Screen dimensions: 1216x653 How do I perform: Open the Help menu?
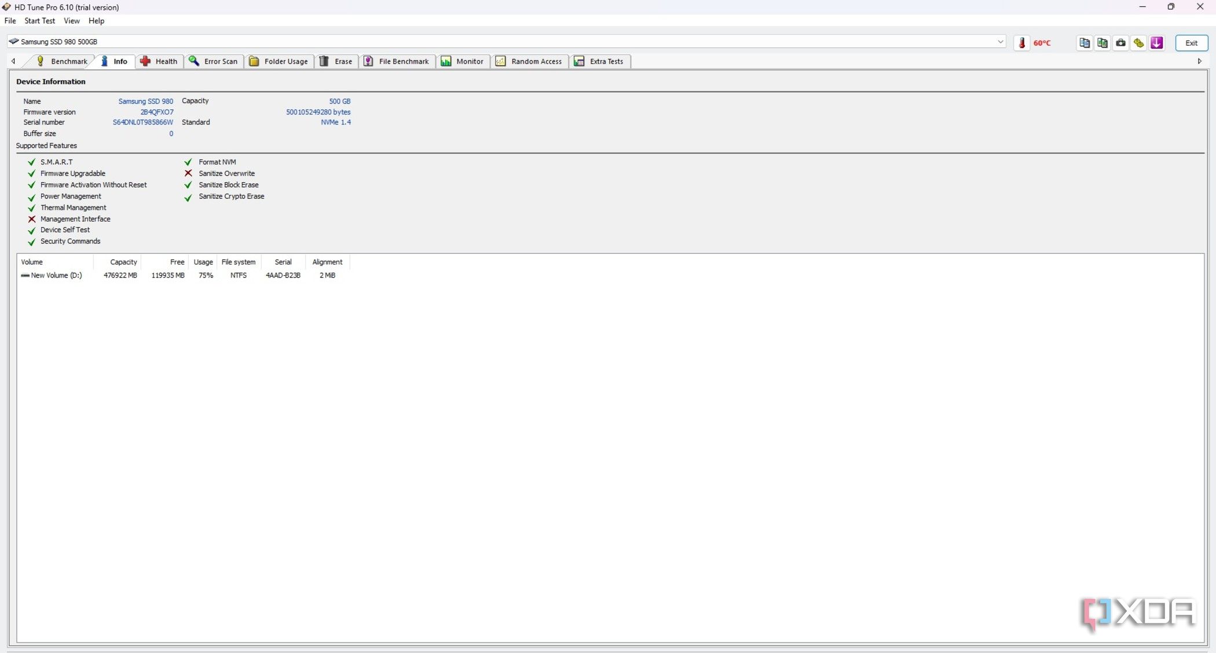click(96, 21)
